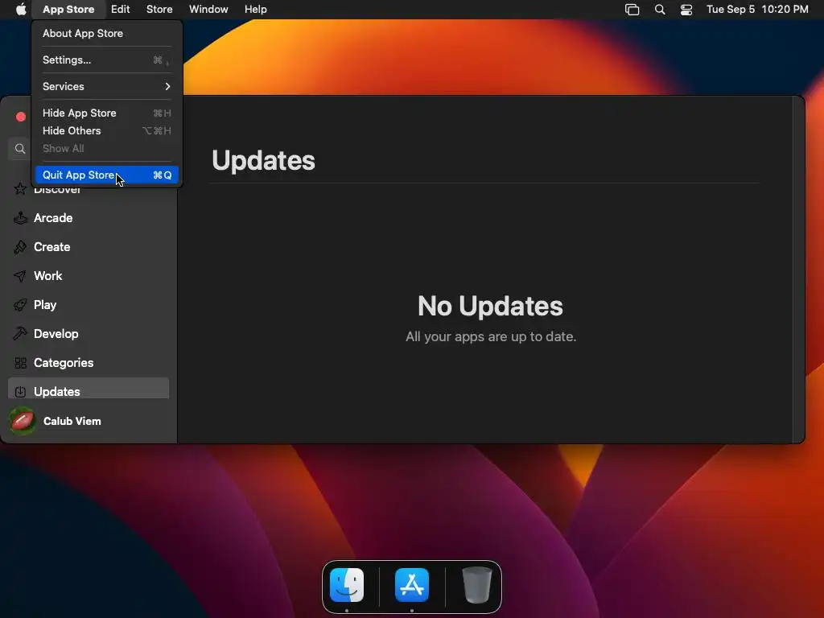Viewport: 824px width, 618px height.
Task: Open the Store menu
Action: [x=159, y=10]
